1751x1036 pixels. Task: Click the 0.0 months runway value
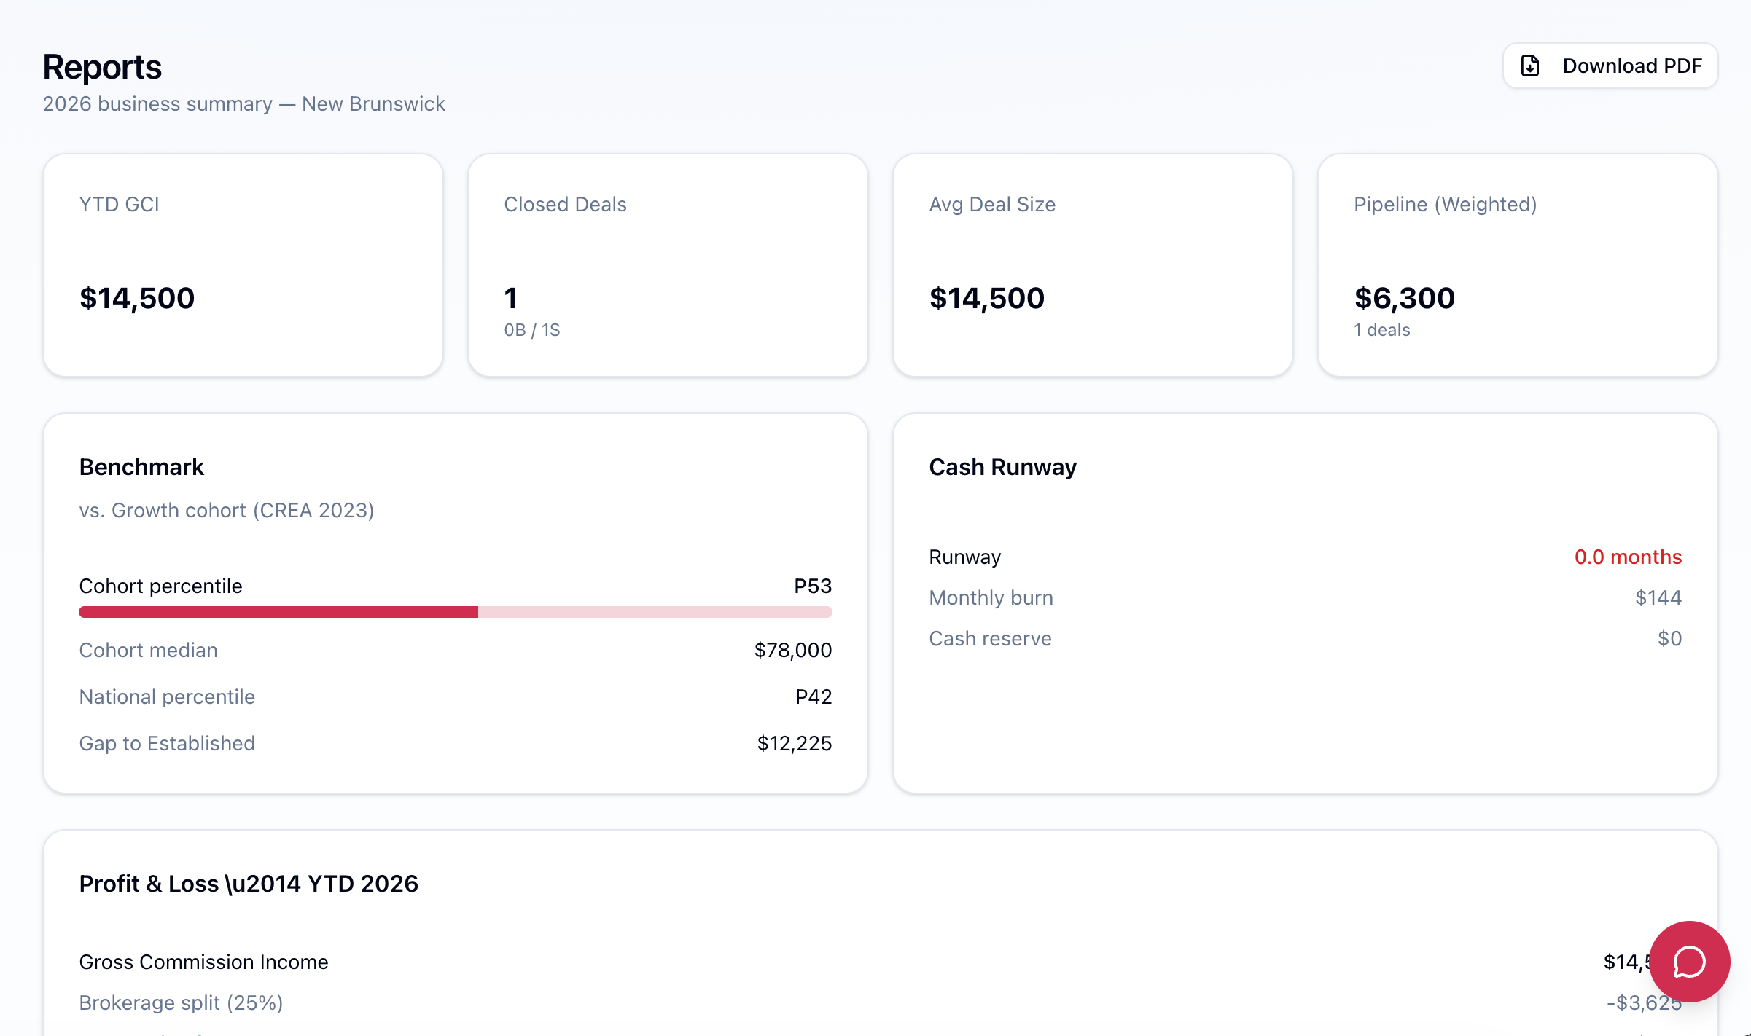(1627, 557)
